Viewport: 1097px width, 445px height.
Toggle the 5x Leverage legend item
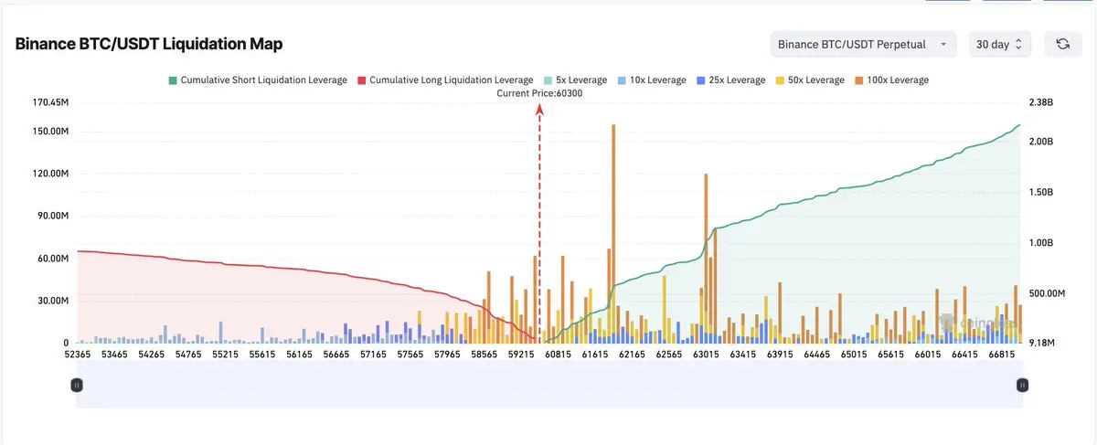574,80
